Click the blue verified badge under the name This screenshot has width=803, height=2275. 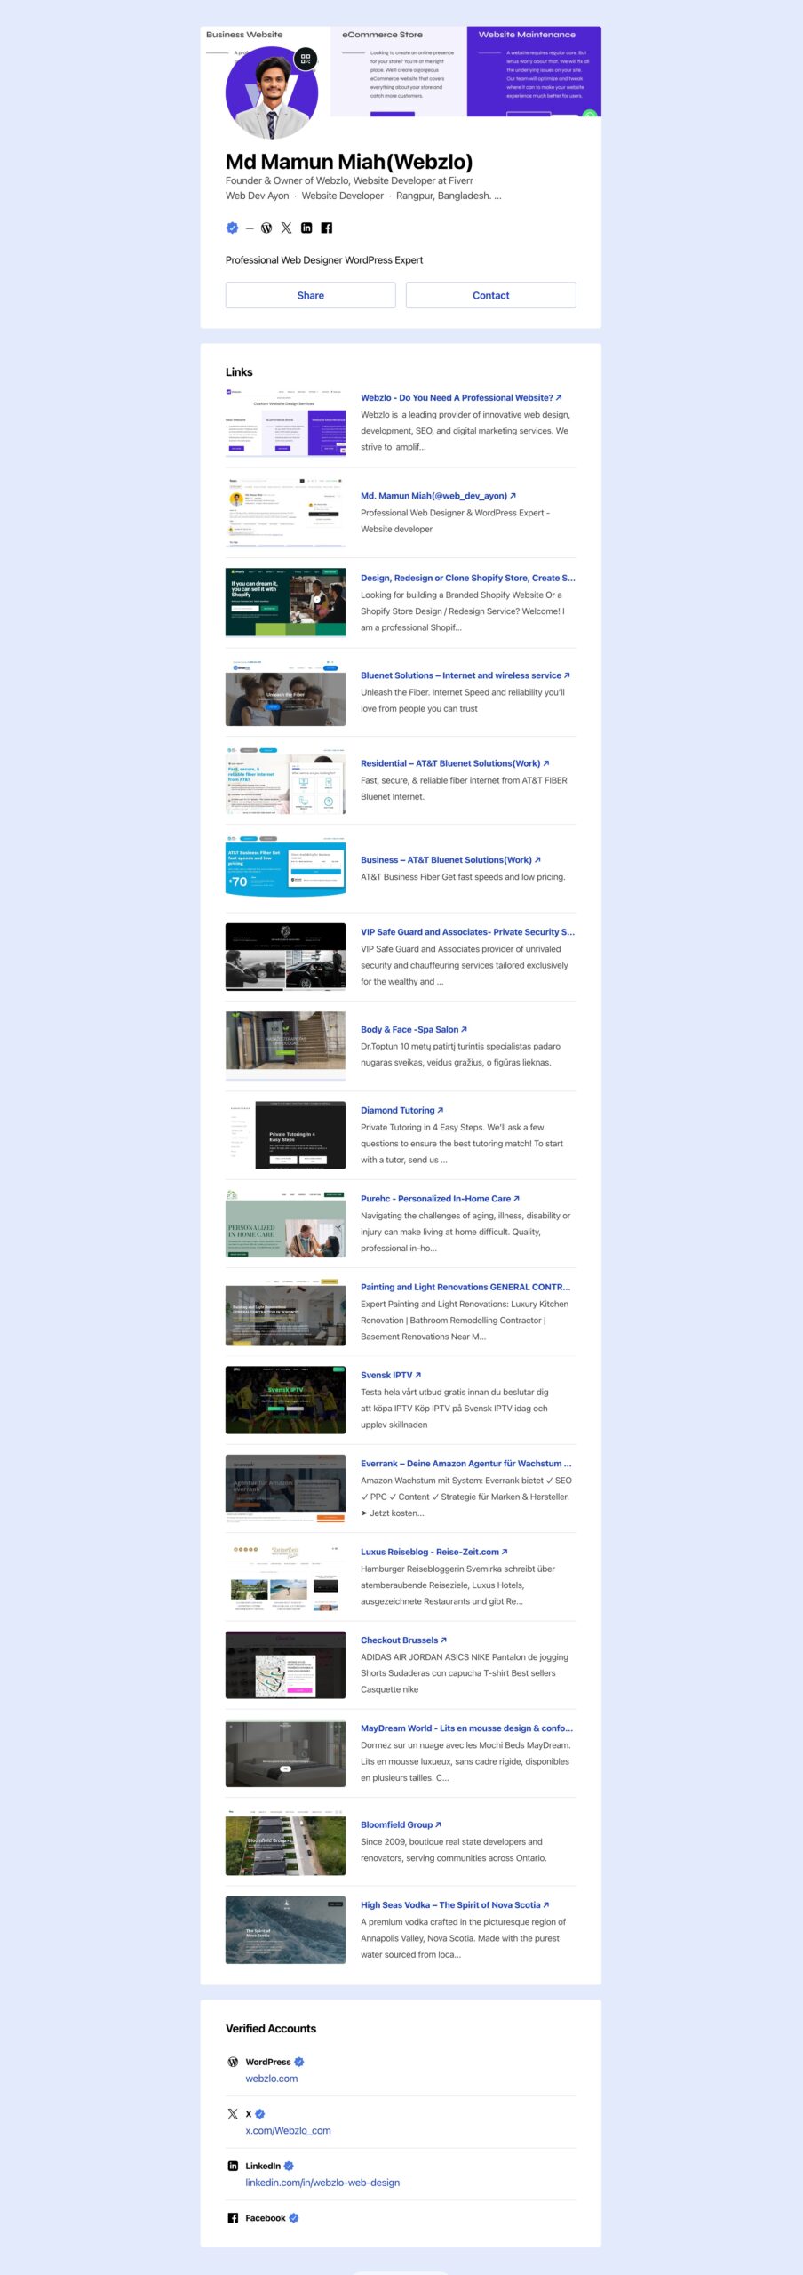pyautogui.click(x=233, y=228)
